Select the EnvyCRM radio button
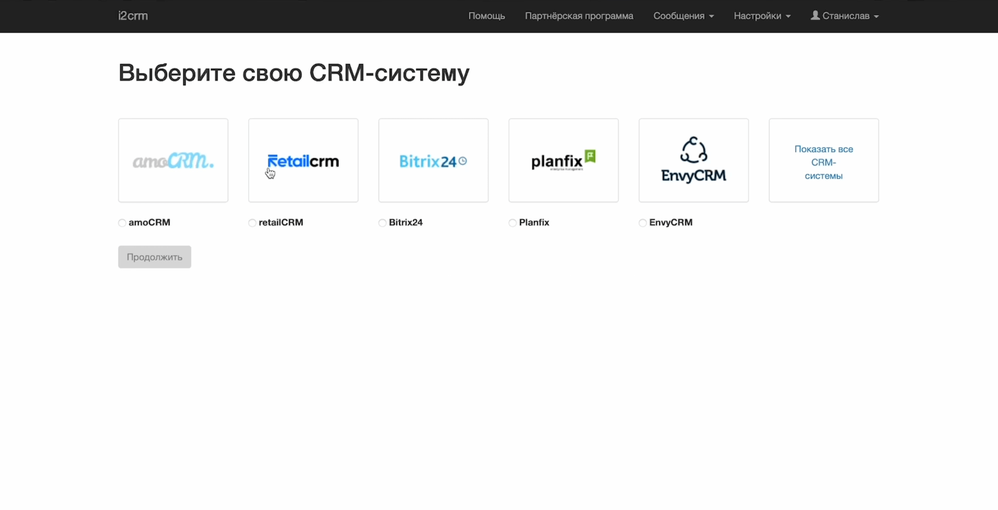998x510 pixels. point(643,223)
